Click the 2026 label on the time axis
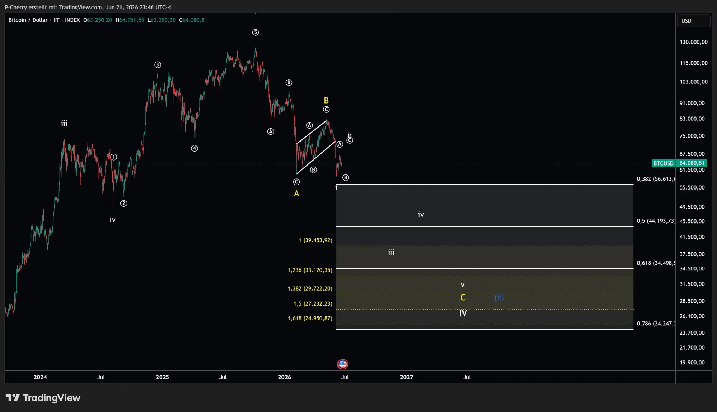717x412 pixels. click(x=285, y=377)
